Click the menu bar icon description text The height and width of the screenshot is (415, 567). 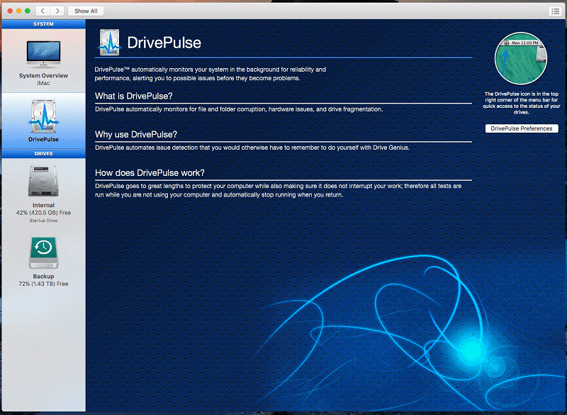[521, 103]
